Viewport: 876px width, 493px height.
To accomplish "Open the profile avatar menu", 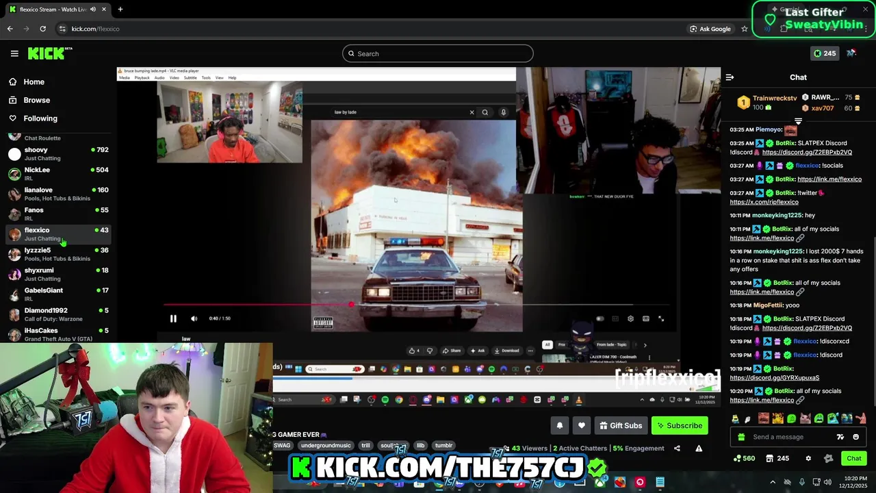I will coord(851,53).
